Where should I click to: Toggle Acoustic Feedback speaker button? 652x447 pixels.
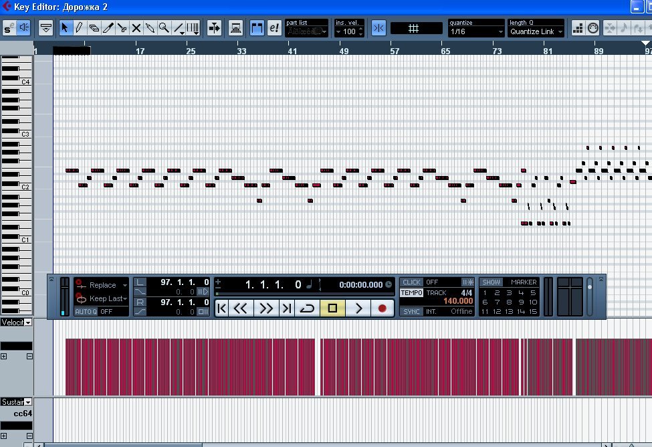click(x=23, y=28)
